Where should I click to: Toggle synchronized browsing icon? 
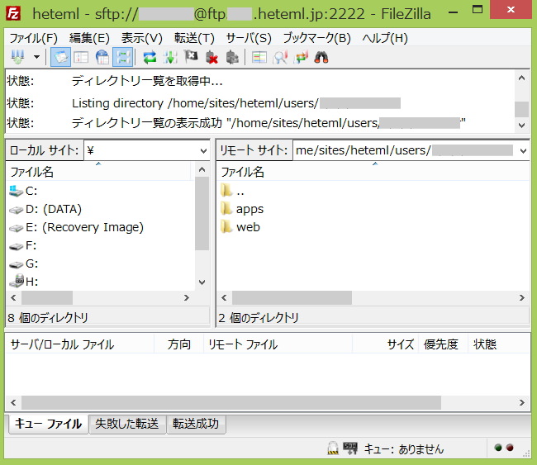pyautogui.click(x=301, y=57)
